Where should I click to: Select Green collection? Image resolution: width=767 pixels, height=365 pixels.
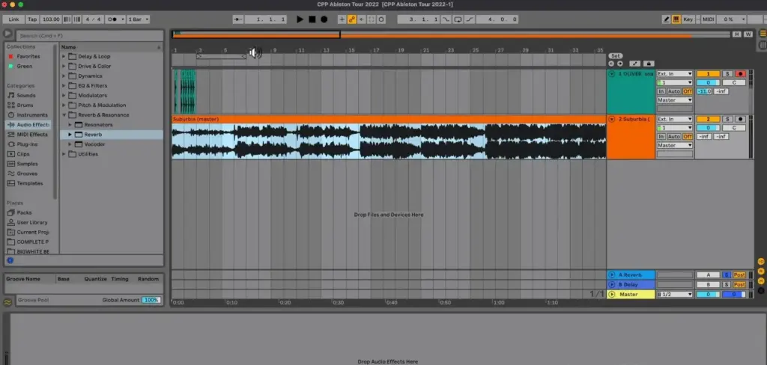pos(25,66)
